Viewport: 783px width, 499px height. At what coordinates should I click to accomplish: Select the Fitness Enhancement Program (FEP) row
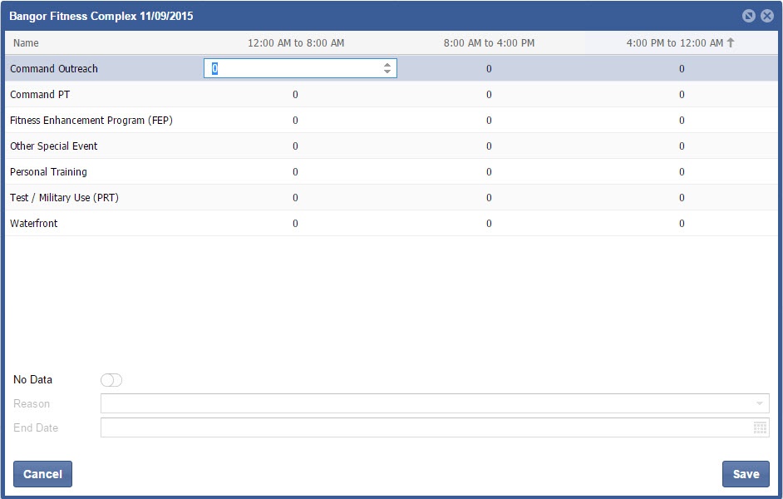click(x=91, y=121)
